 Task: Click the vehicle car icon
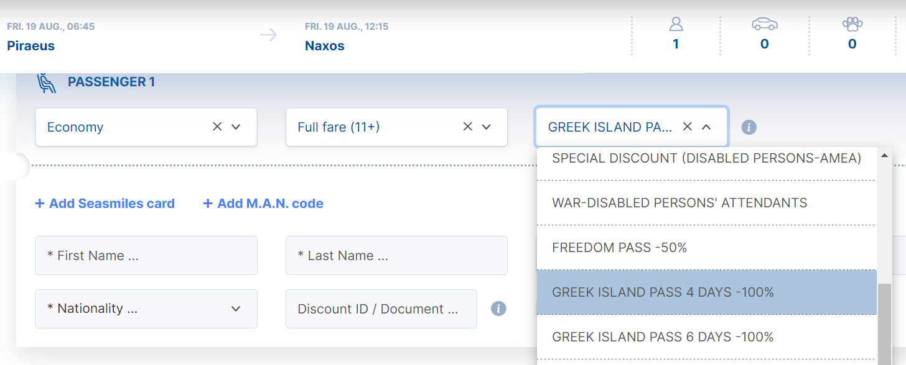[765, 24]
